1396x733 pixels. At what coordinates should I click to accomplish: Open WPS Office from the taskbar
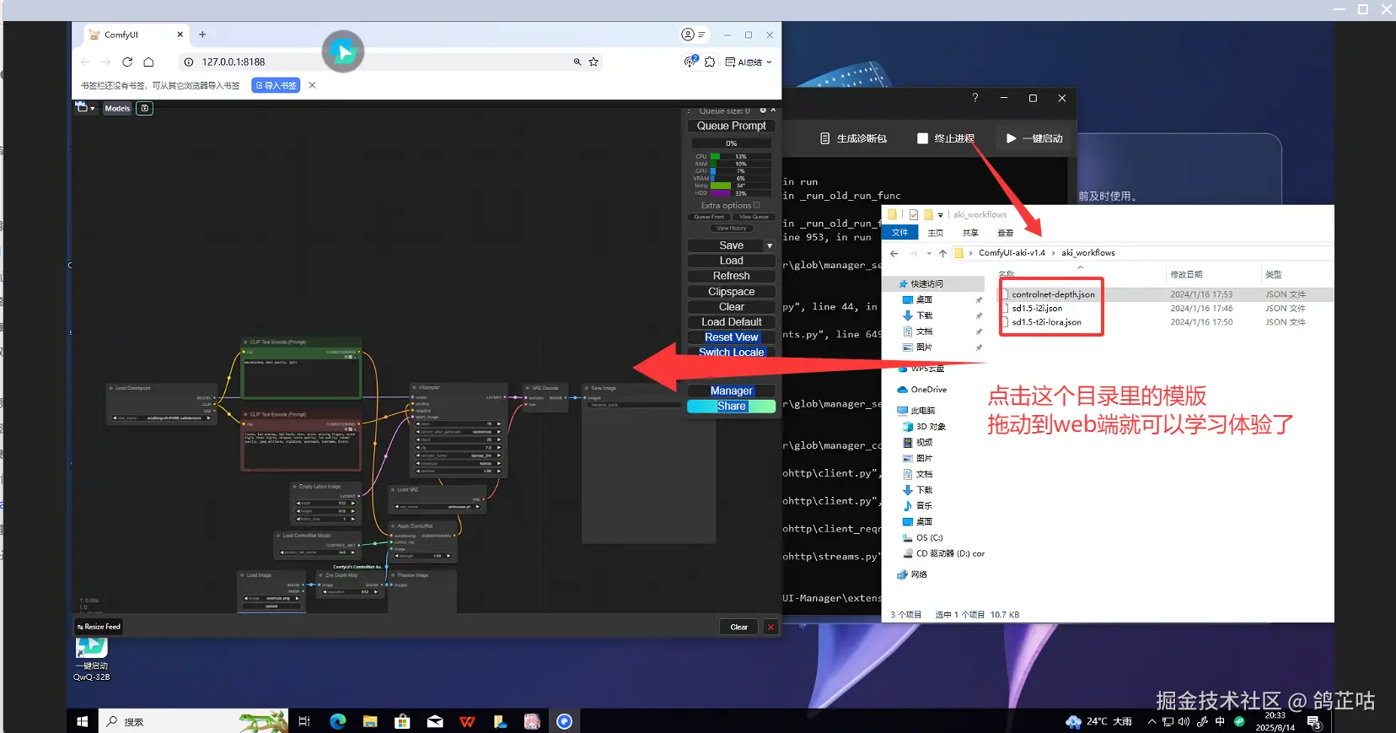[x=467, y=721]
